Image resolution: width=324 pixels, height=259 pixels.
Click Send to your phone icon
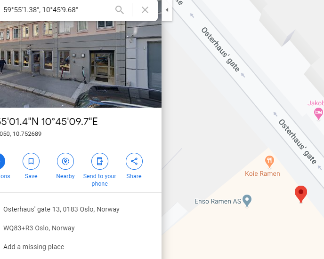coord(99,161)
